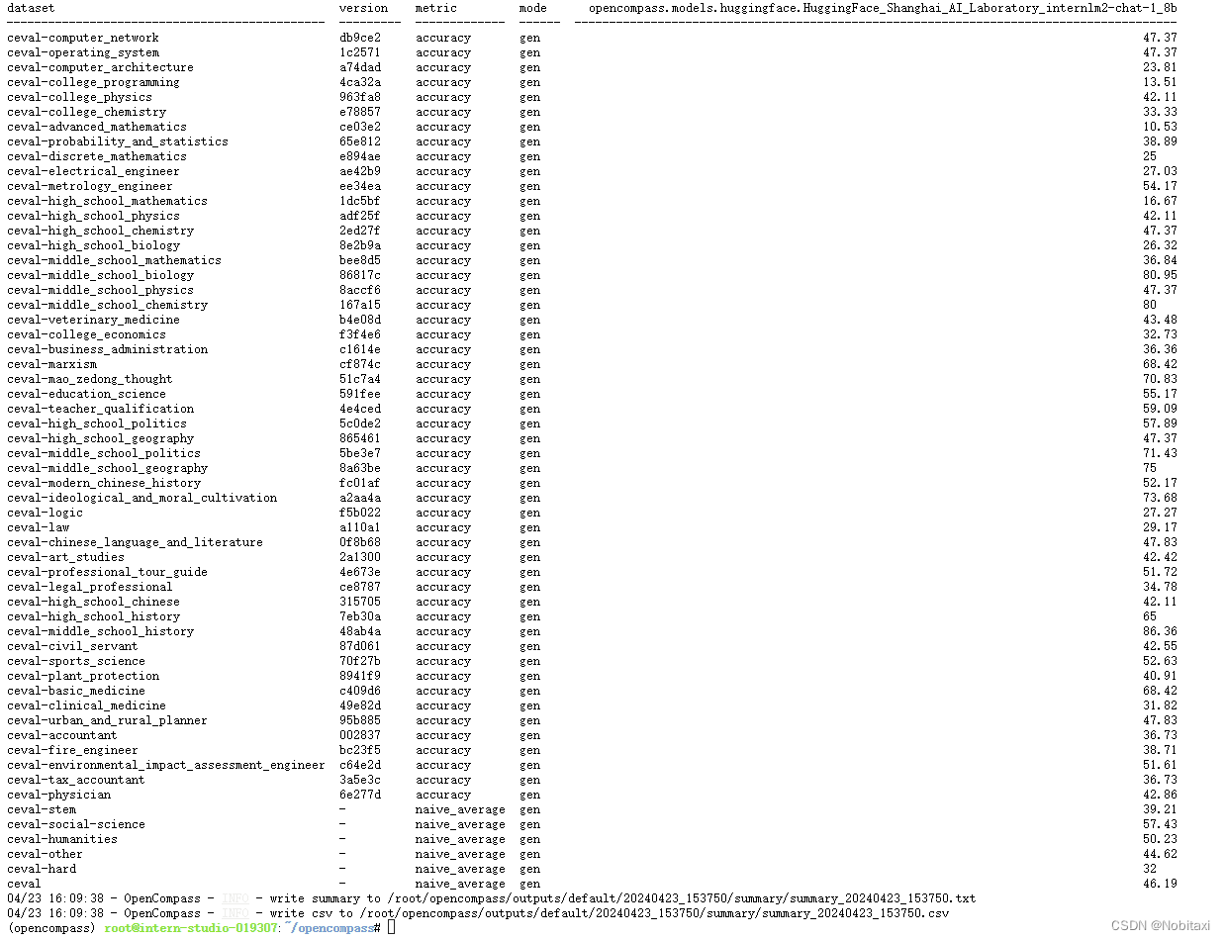
Task: Click version f5b022 of ceval-logic
Action: [x=359, y=513]
